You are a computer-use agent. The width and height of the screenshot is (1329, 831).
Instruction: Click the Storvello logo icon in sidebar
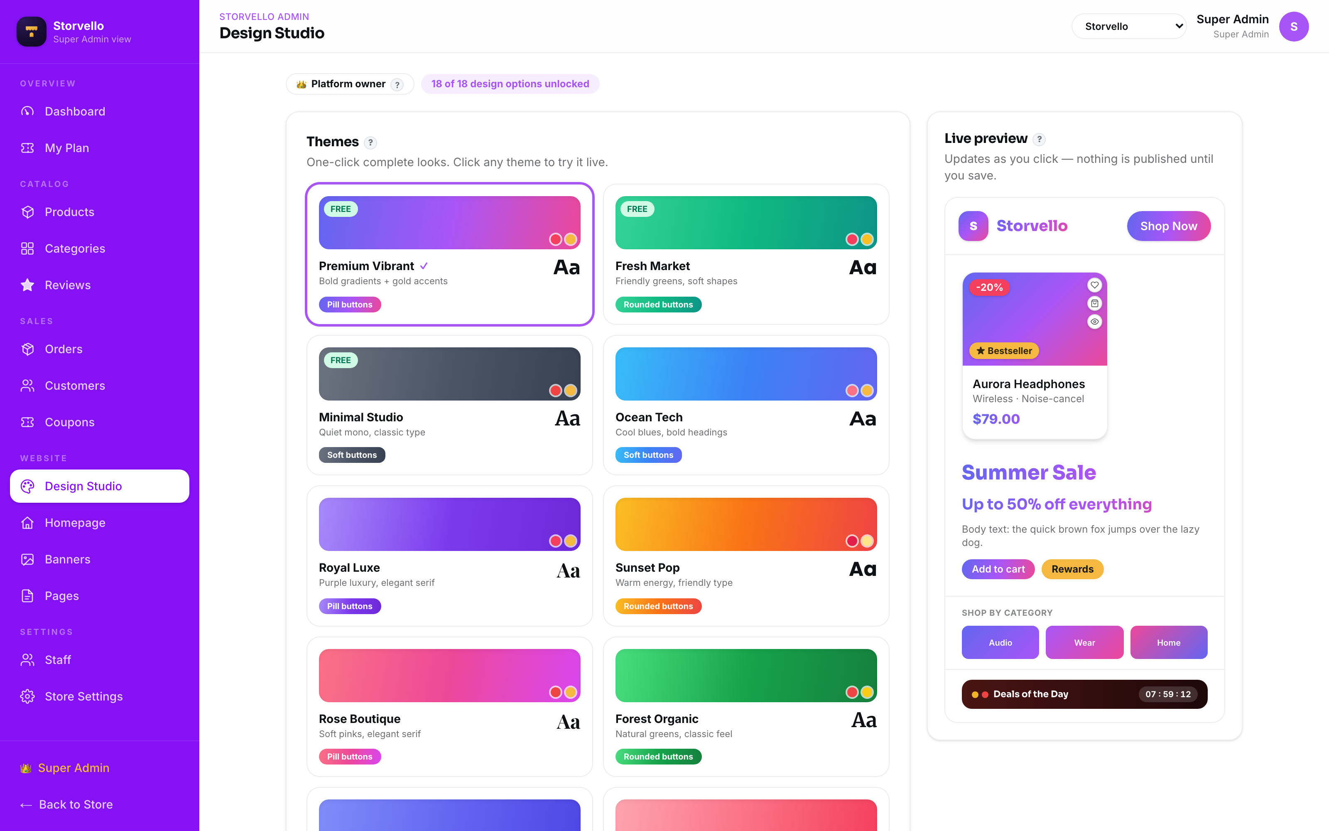click(x=31, y=31)
